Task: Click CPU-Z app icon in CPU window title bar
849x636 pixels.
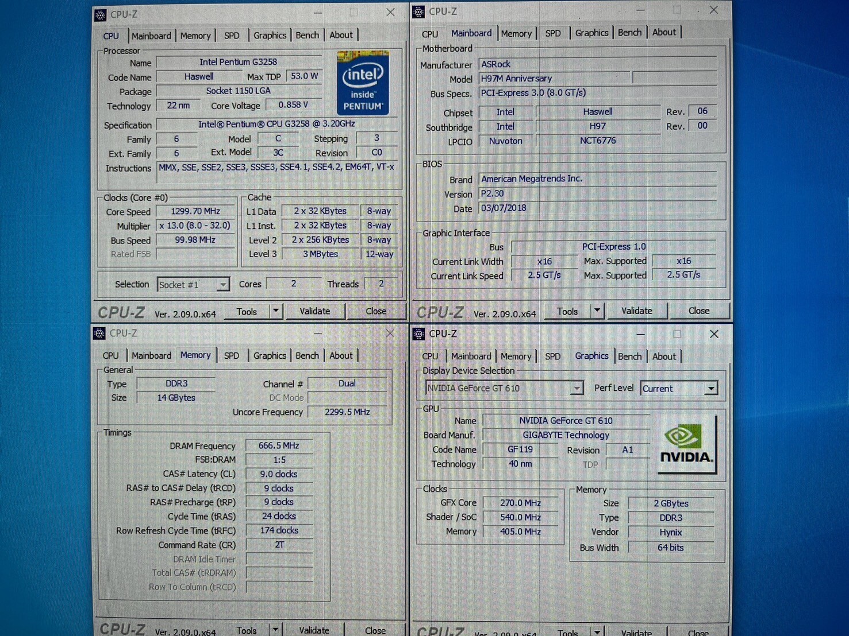Action: point(100,15)
